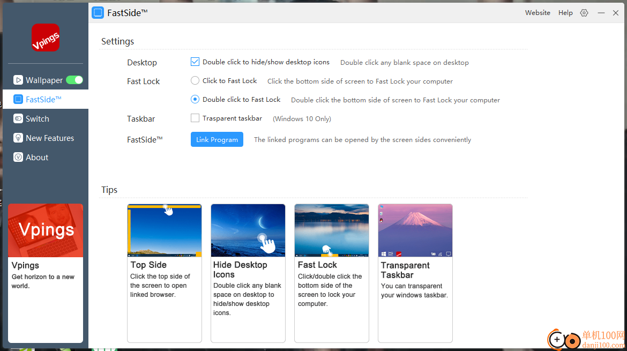This screenshot has width=627, height=351.
Task: Click the Fast Lock tip lake image
Action: pyautogui.click(x=332, y=230)
